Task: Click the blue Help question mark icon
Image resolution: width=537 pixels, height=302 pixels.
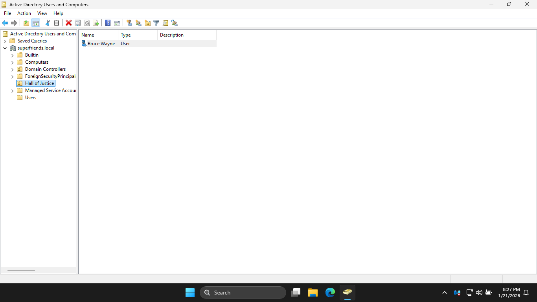Action: 108,23
